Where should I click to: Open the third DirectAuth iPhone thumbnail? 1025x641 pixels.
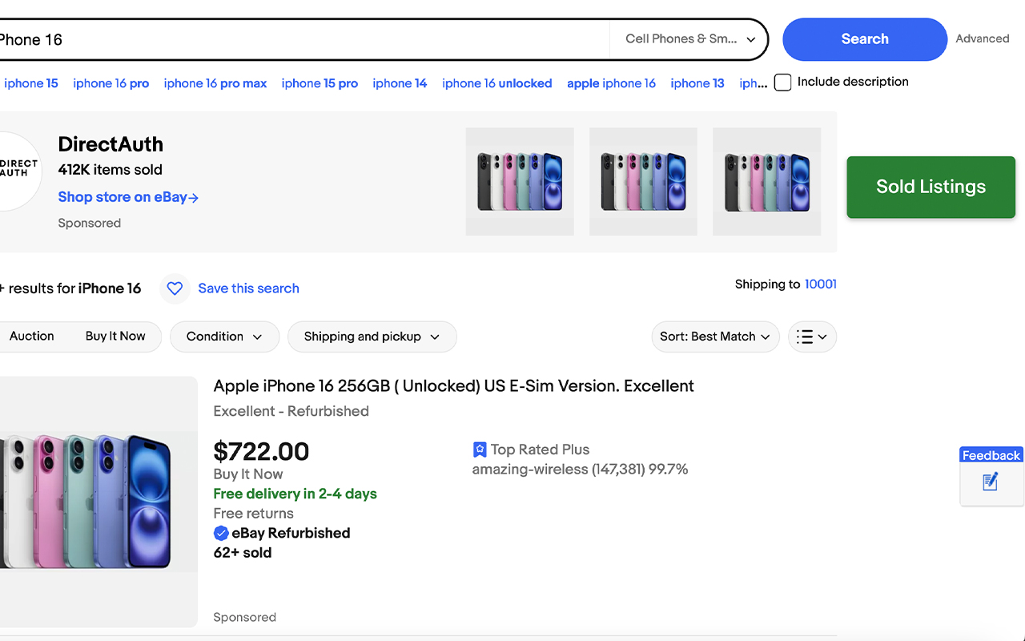(x=766, y=182)
